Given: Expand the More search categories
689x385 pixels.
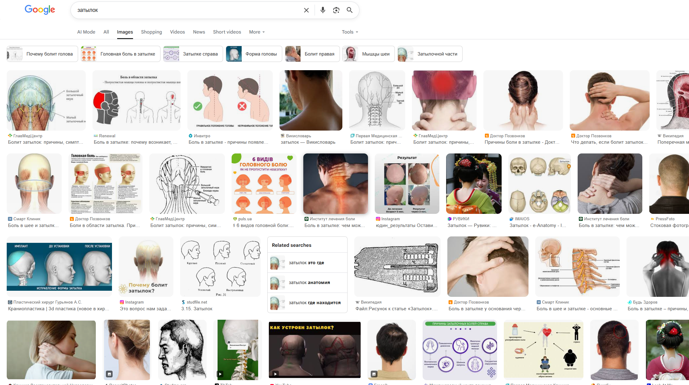Looking at the screenshot, I should point(257,32).
